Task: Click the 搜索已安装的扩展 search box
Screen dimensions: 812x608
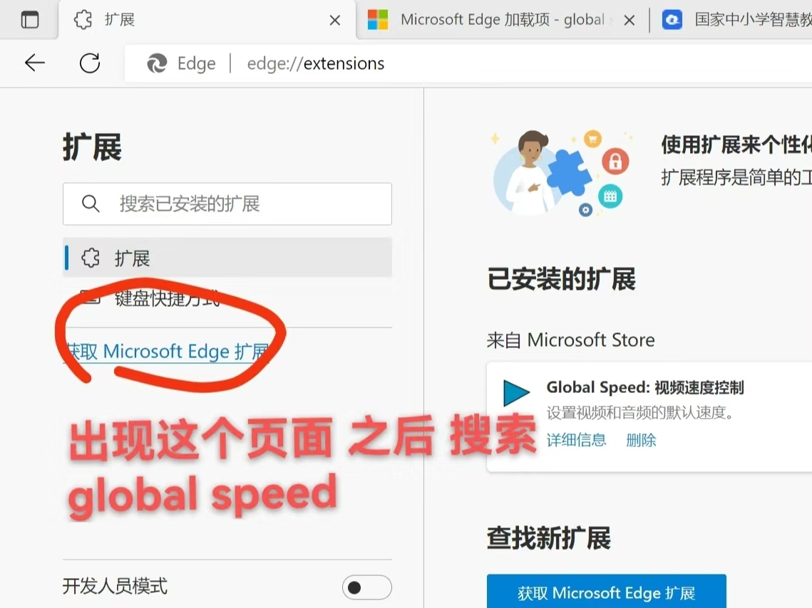Action: [x=227, y=204]
